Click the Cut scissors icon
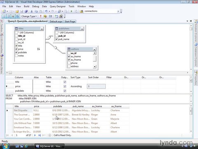The height and width of the screenshot is (149, 198). pyautogui.click(x=31, y=11)
